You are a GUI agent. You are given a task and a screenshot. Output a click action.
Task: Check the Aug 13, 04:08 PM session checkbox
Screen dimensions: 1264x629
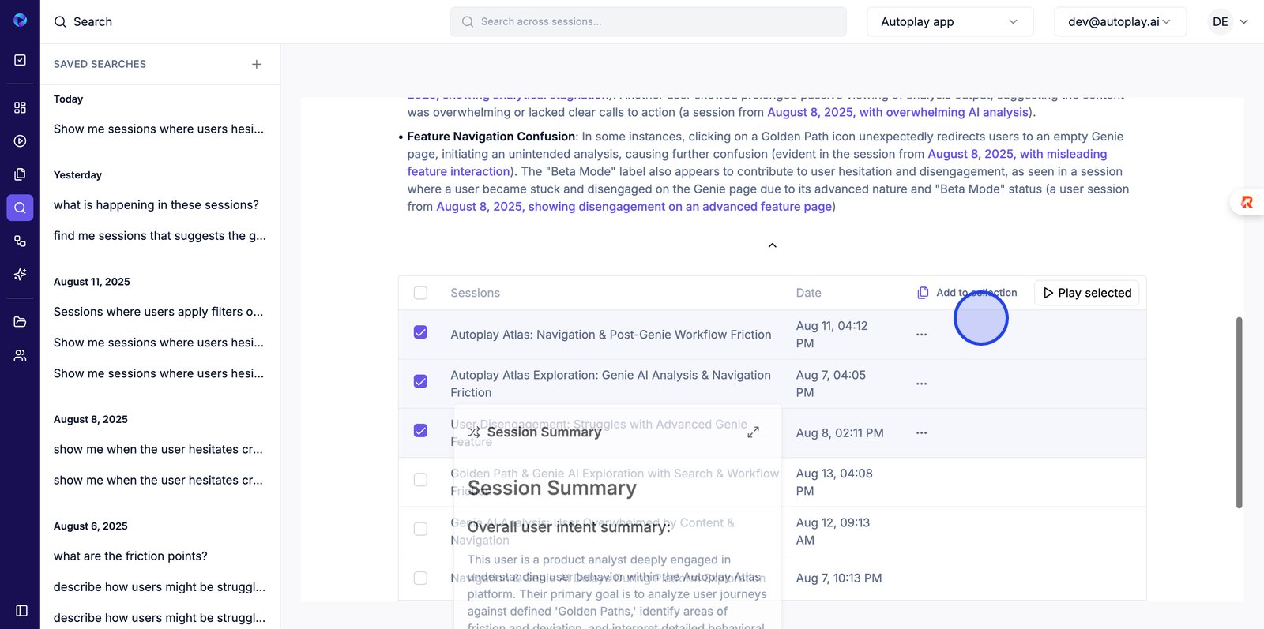420,480
